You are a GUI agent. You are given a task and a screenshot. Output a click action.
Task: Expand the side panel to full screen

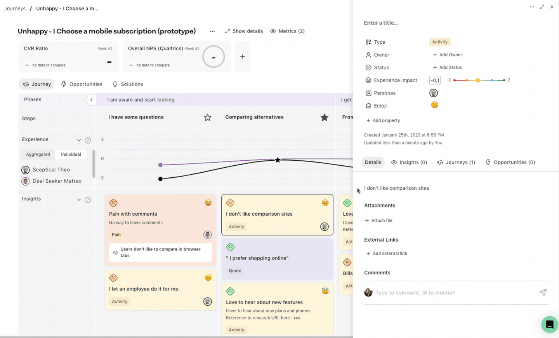tap(542, 7)
